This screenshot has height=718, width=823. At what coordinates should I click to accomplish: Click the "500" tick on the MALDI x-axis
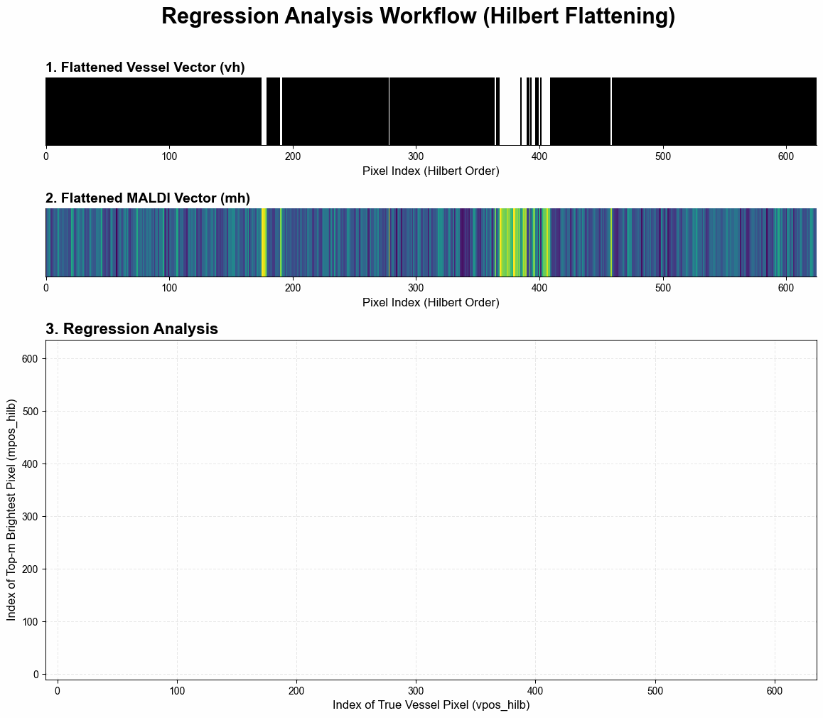tap(662, 286)
